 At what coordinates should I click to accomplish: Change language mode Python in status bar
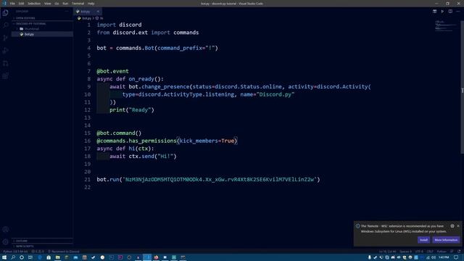(442, 252)
